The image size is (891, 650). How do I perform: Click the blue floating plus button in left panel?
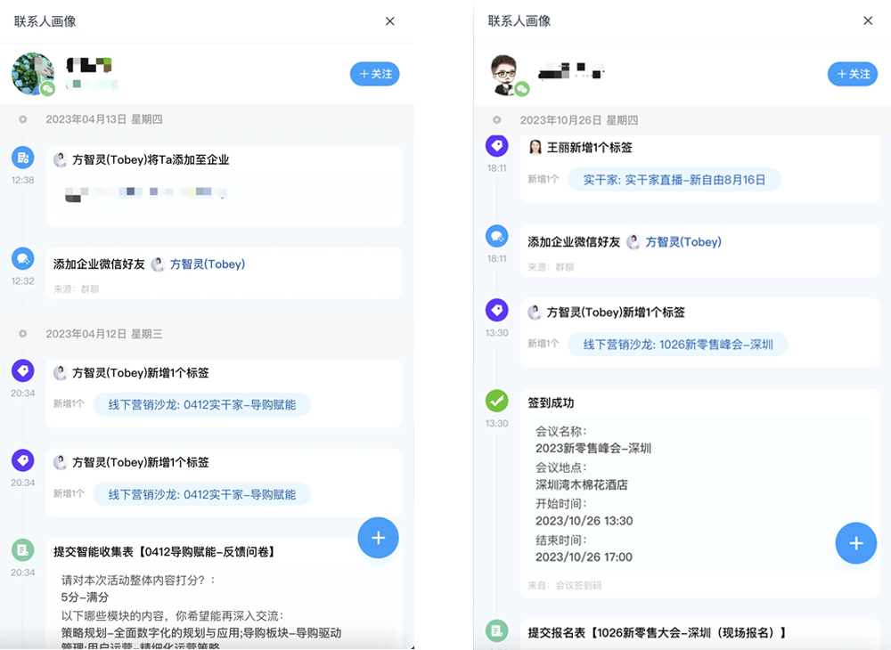378,538
